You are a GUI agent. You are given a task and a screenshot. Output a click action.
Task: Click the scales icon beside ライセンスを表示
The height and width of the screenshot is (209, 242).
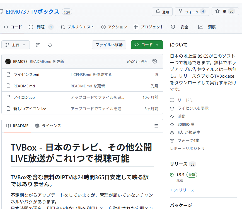(x=172, y=109)
